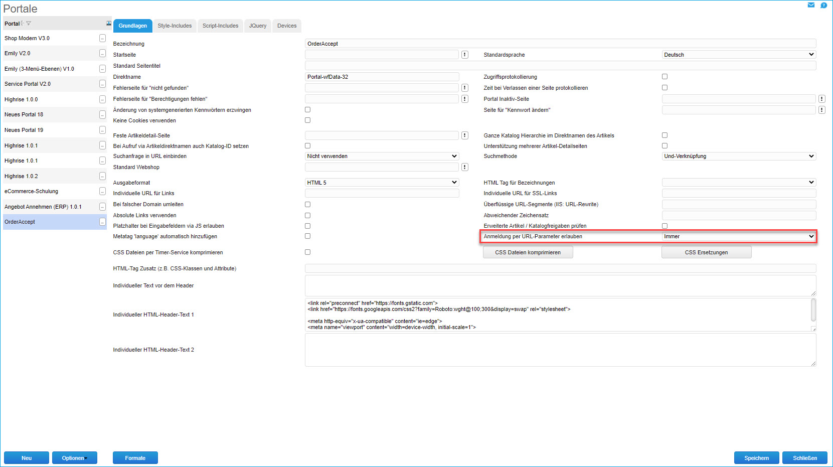Switch to the Style-Includes tab
Viewport: 833px width, 467px height.
pyautogui.click(x=175, y=26)
